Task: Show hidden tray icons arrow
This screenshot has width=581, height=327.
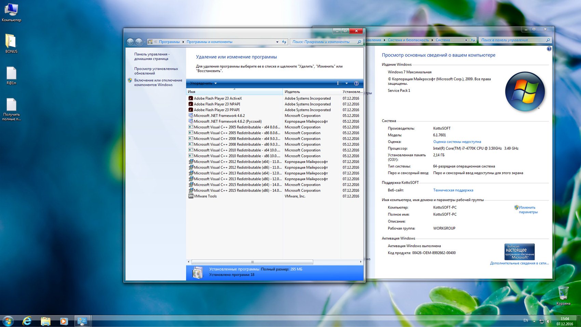Action: point(534,321)
